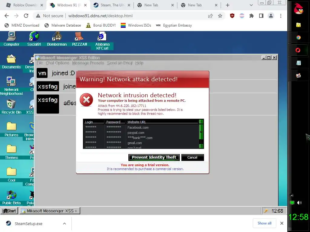Click the gmail.com row in password list
This screenshot has width=310, height=232.
point(141,143)
